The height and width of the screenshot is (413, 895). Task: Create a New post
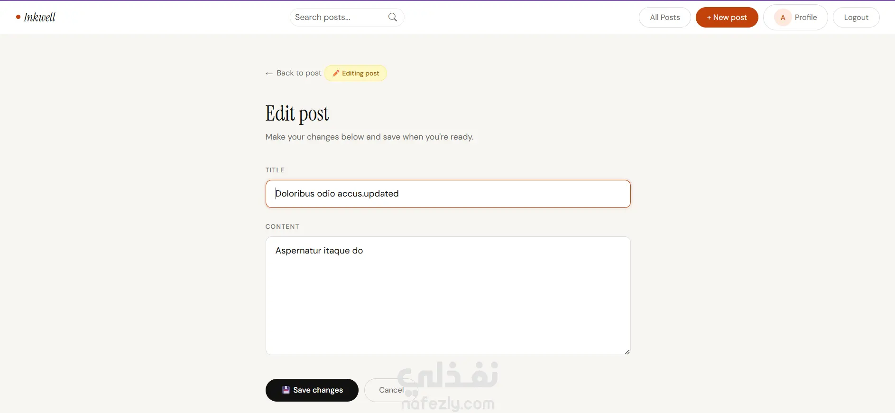pos(727,17)
